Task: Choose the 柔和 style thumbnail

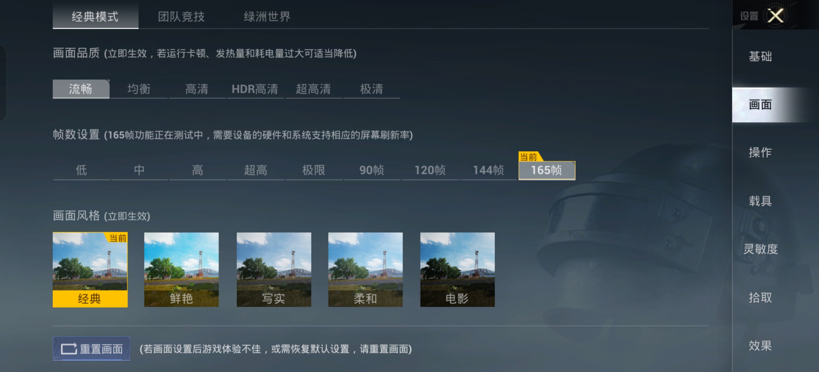Action: tap(365, 270)
